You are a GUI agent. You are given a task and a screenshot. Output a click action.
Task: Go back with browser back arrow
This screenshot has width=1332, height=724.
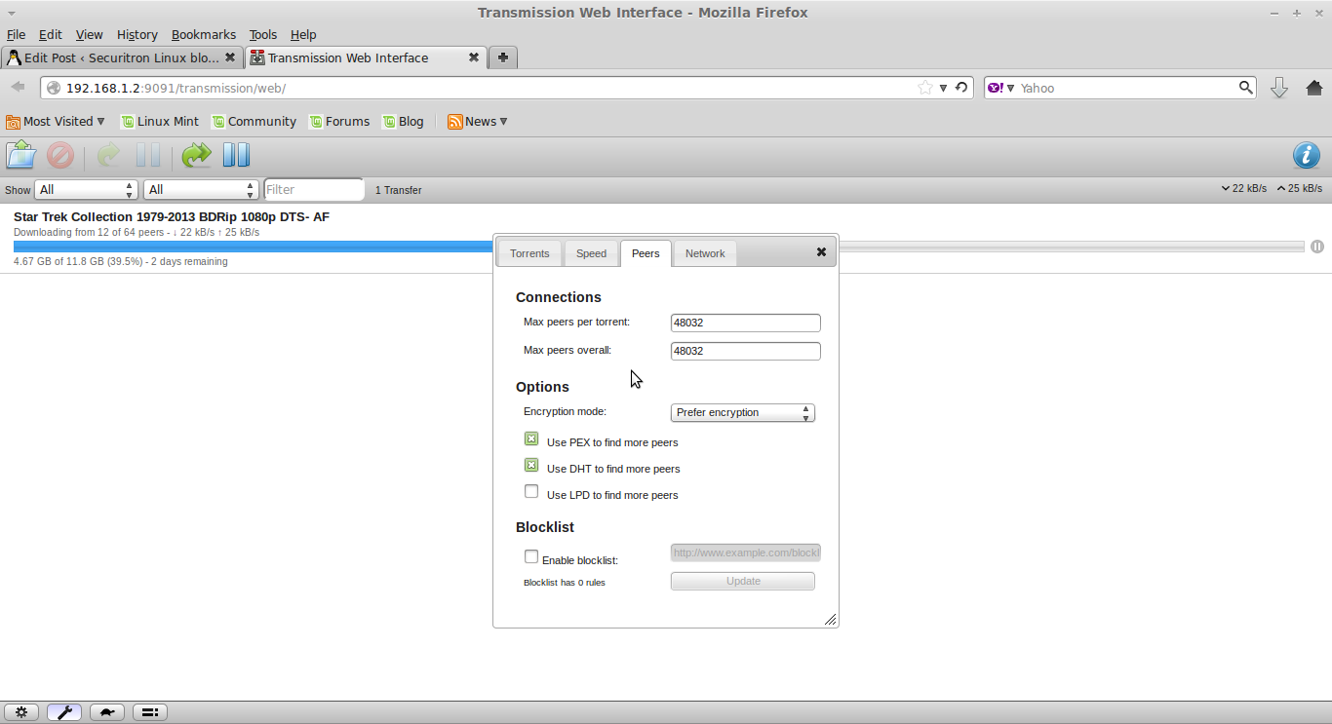coord(18,87)
